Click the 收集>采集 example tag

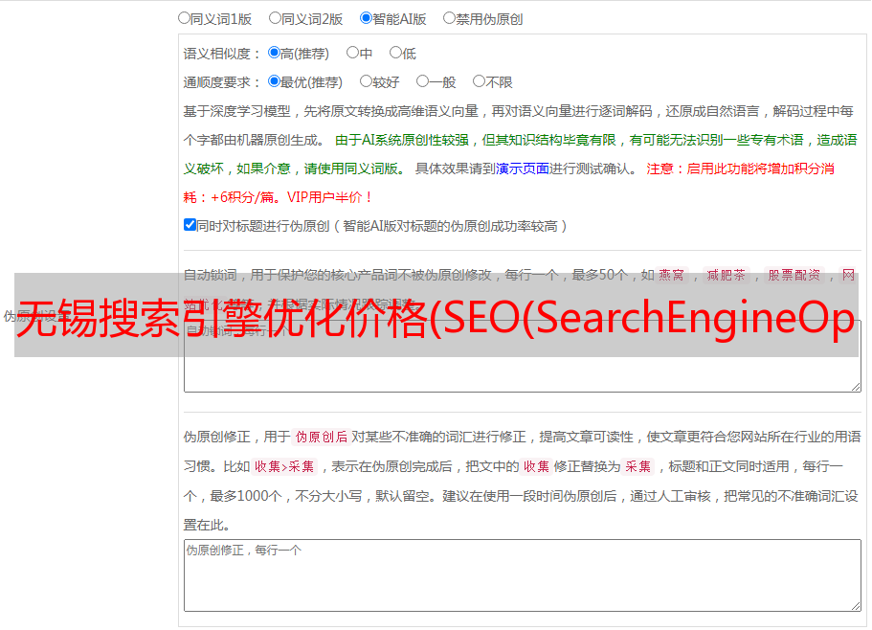pos(284,466)
